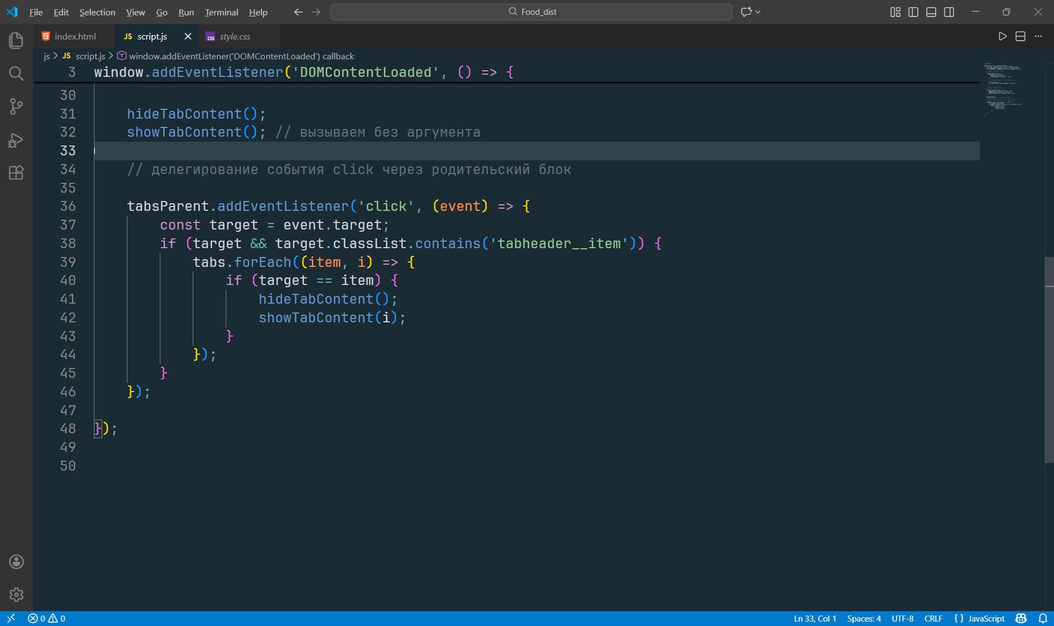Open the Accounts icon
The height and width of the screenshot is (626, 1054).
click(x=16, y=561)
